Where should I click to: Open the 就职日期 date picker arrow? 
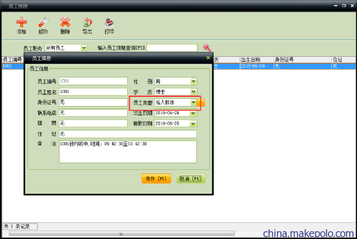tap(194, 123)
